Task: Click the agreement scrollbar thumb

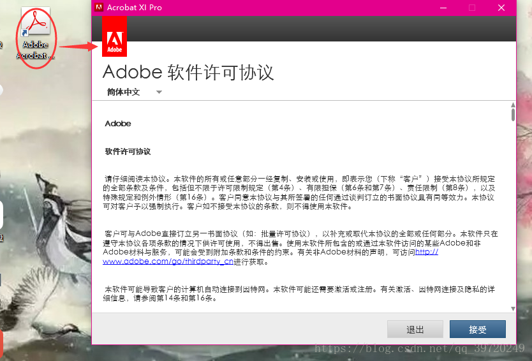Action: coord(513,115)
